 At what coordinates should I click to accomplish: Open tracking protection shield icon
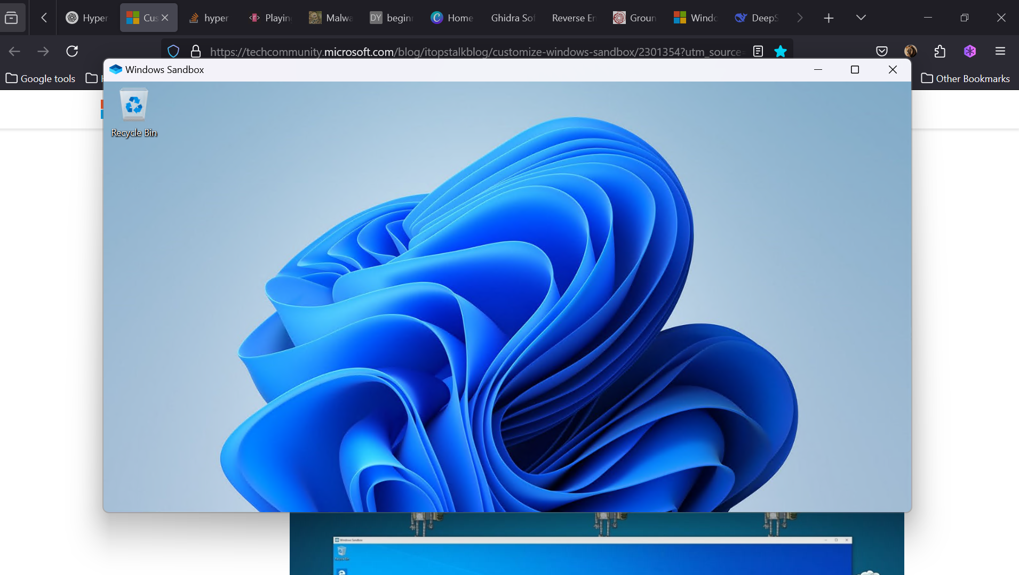point(173,51)
